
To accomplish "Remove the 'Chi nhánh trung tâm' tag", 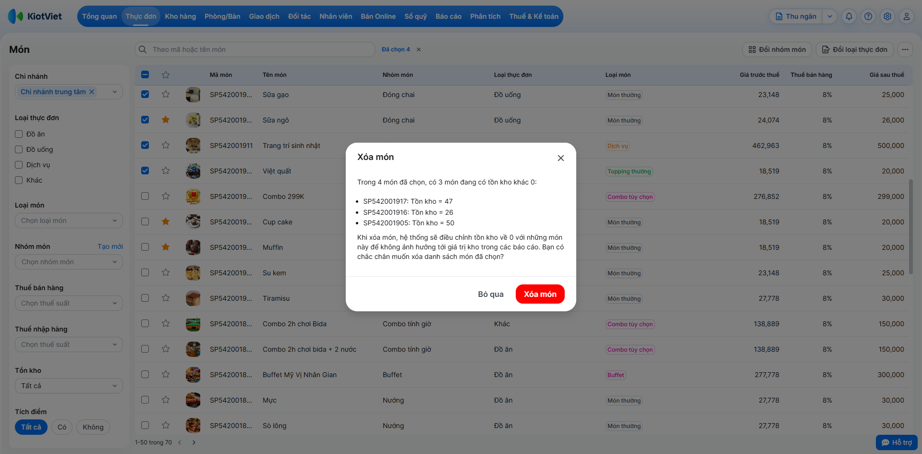I will [x=92, y=92].
